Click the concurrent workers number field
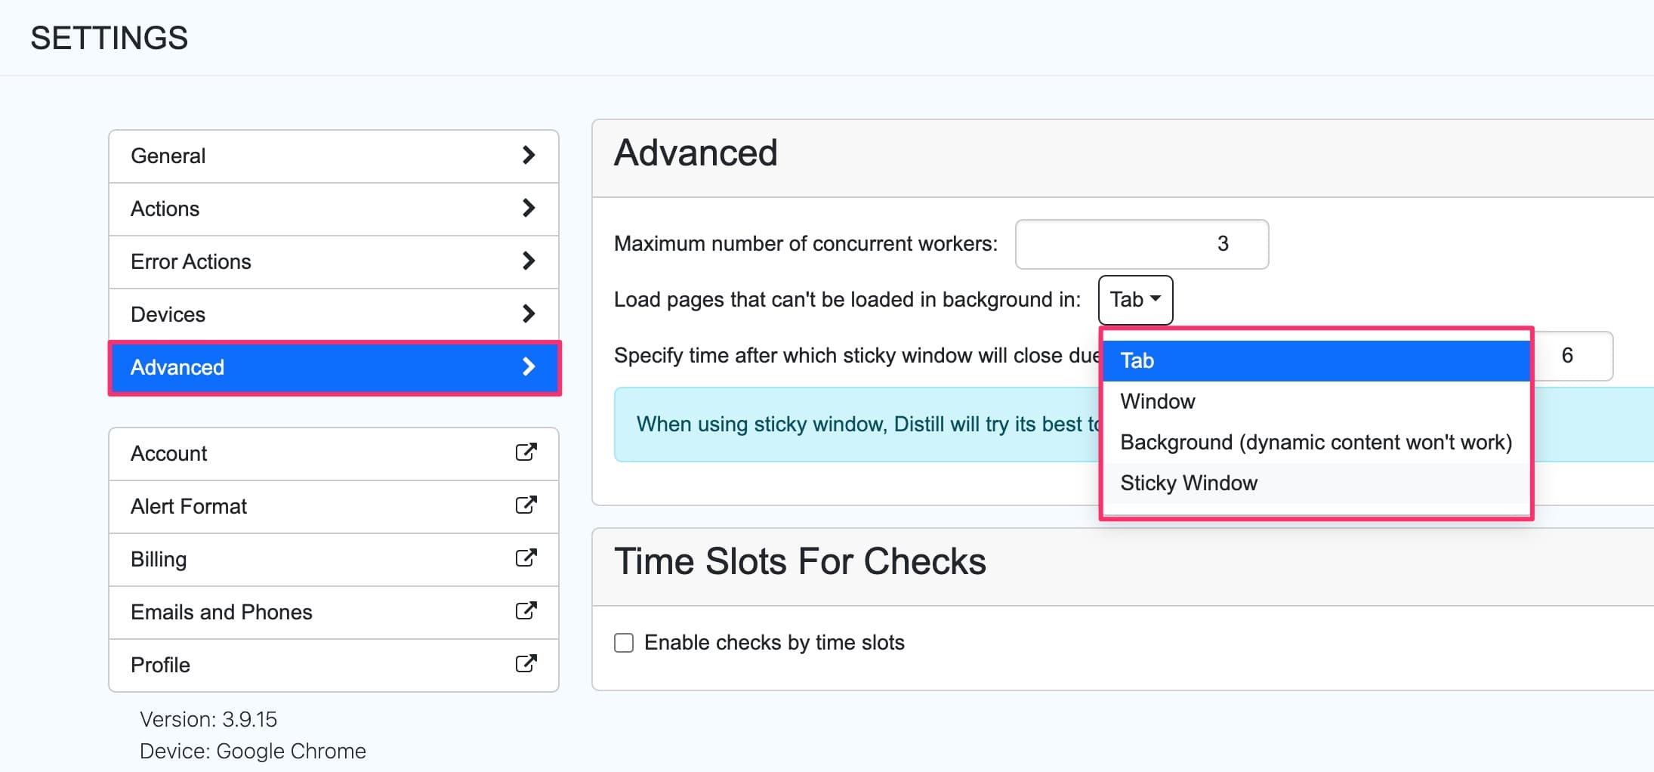1654x772 pixels. coord(1141,244)
